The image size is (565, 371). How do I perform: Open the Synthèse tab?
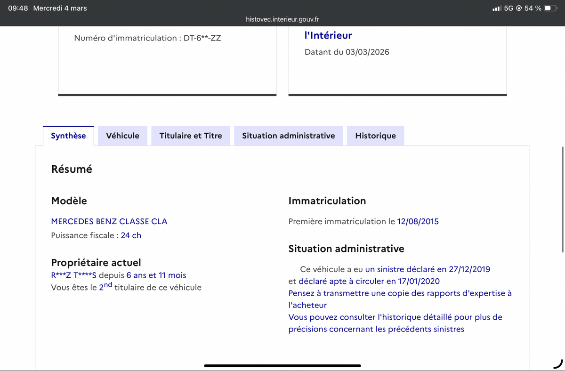click(68, 136)
